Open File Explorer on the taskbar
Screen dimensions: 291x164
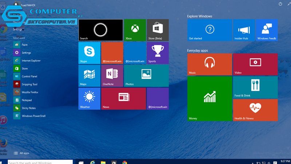click(103, 162)
